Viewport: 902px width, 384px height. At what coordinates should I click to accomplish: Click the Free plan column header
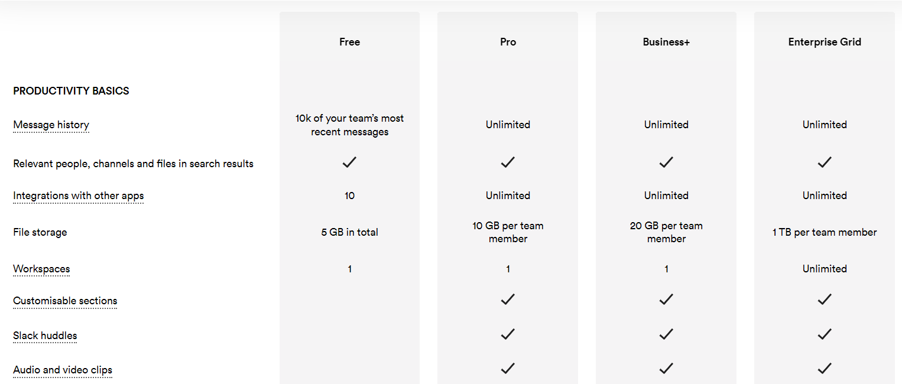(349, 42)
